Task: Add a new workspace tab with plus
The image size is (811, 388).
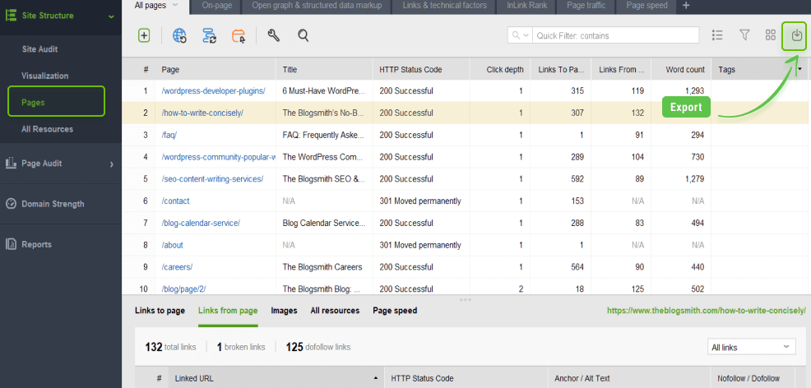Action: coord(686,6)
